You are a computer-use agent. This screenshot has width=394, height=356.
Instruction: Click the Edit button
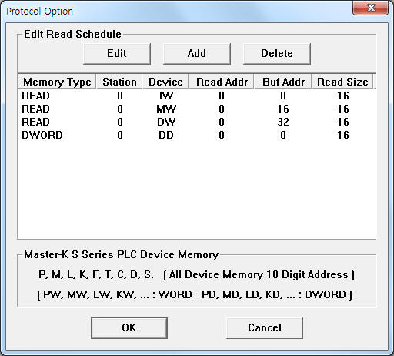coord(117,54)
